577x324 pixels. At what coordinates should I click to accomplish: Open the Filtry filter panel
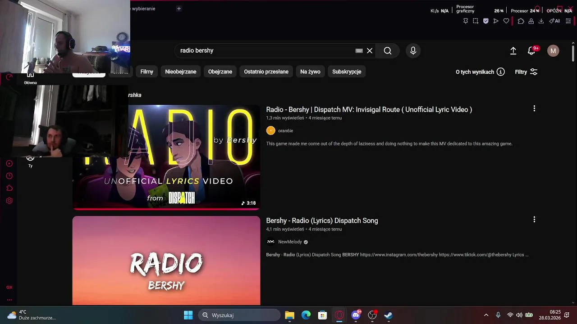[526, 72]
